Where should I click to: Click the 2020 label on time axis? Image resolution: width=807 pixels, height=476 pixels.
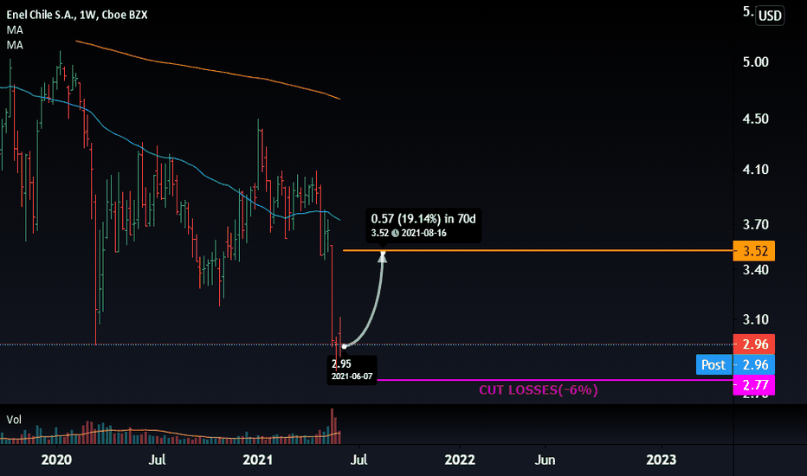(56, 460)
